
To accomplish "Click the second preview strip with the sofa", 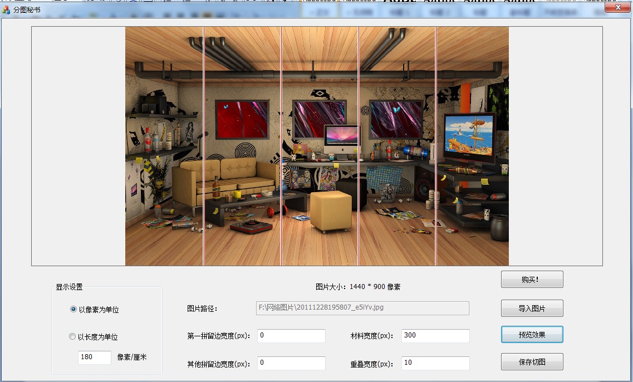I will point(242,146).
